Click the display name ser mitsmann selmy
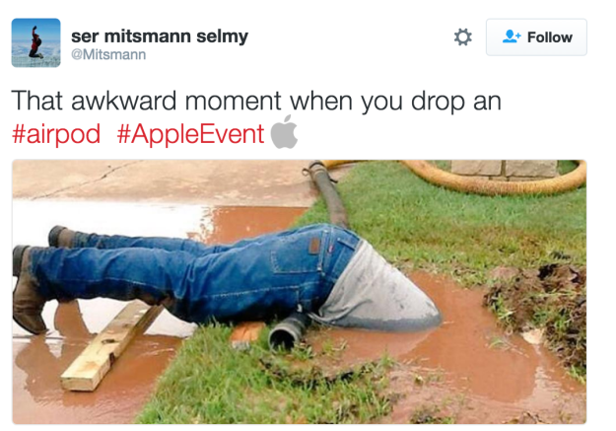Screen dimensions: 616x431 click(x=160, y=36)
